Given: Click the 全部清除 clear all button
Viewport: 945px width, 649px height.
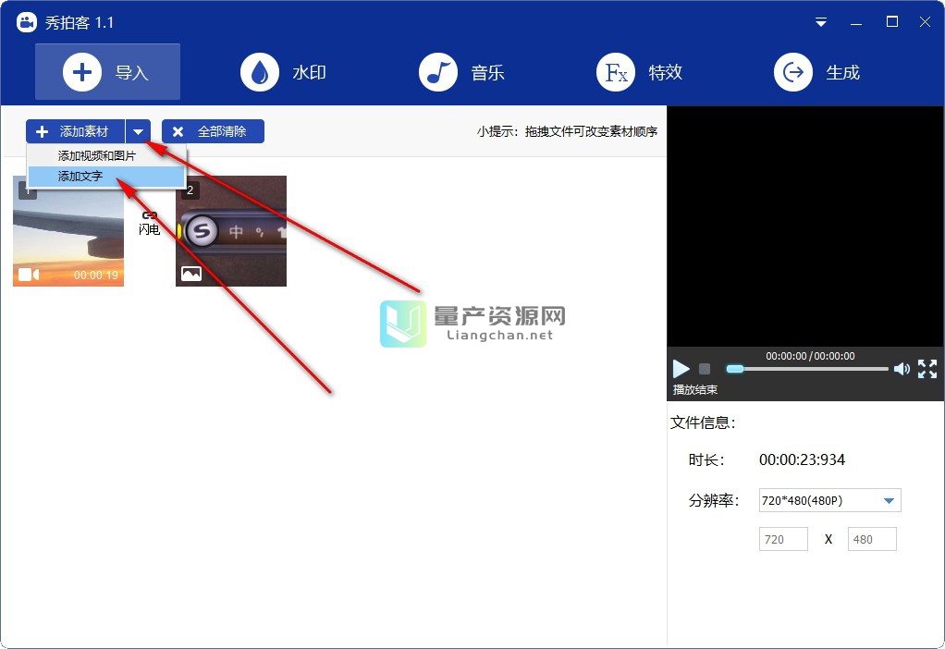Looking at the screenshot, I should pyautogui.click(x=213, y=131).
